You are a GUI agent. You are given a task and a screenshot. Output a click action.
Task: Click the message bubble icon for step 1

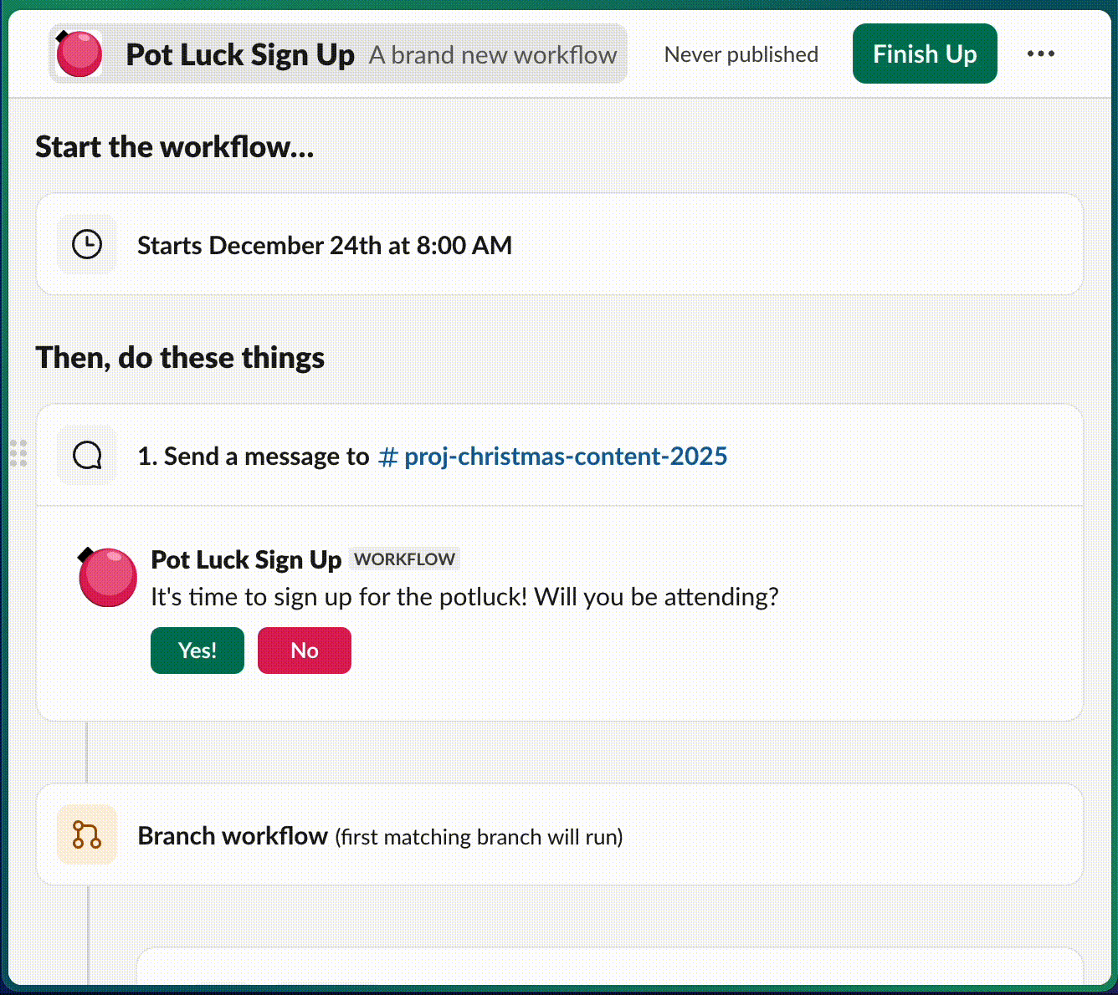(x=87, y=456)
